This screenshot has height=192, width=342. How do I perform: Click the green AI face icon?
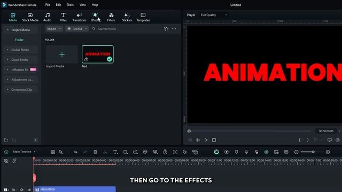[216, 152]
